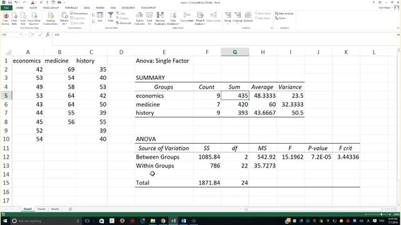The height and width of the screenshot is (225, 401).
Task: Click the Save icon in quick access toolbar
Action: (10, 2)
